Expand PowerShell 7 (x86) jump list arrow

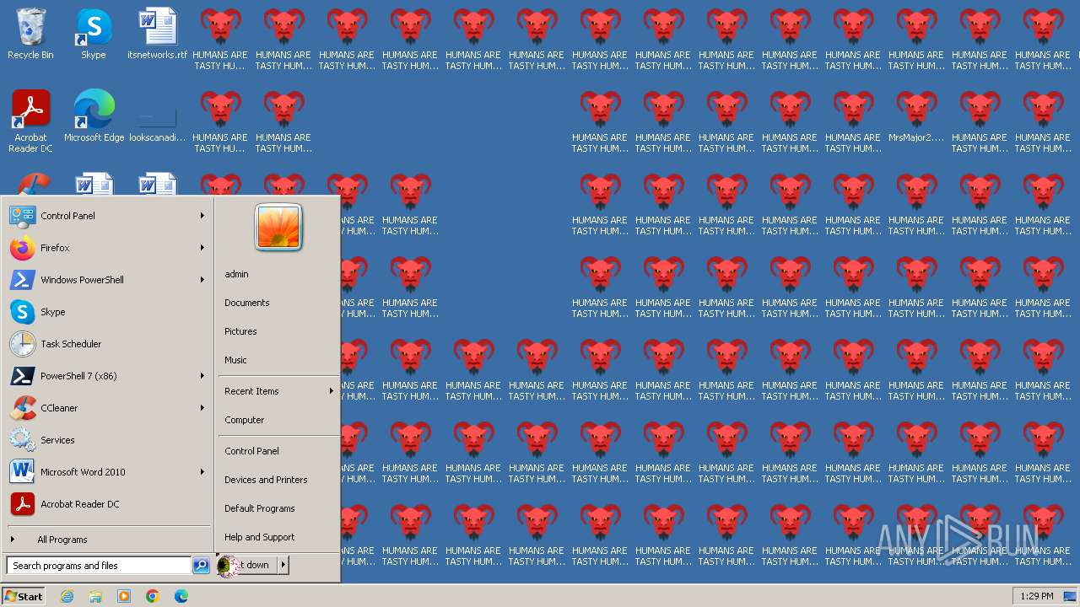click(202, 376)
